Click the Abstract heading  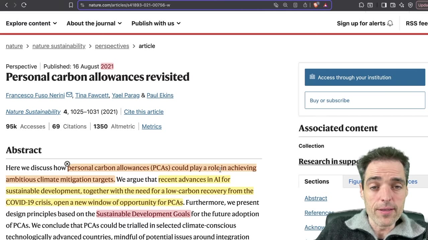24,150
